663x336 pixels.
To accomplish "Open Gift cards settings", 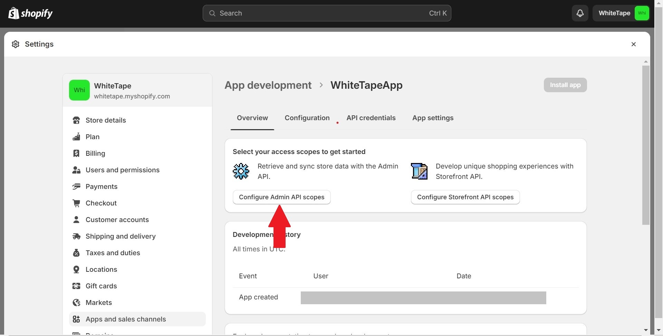I will (x=137, y=286).
